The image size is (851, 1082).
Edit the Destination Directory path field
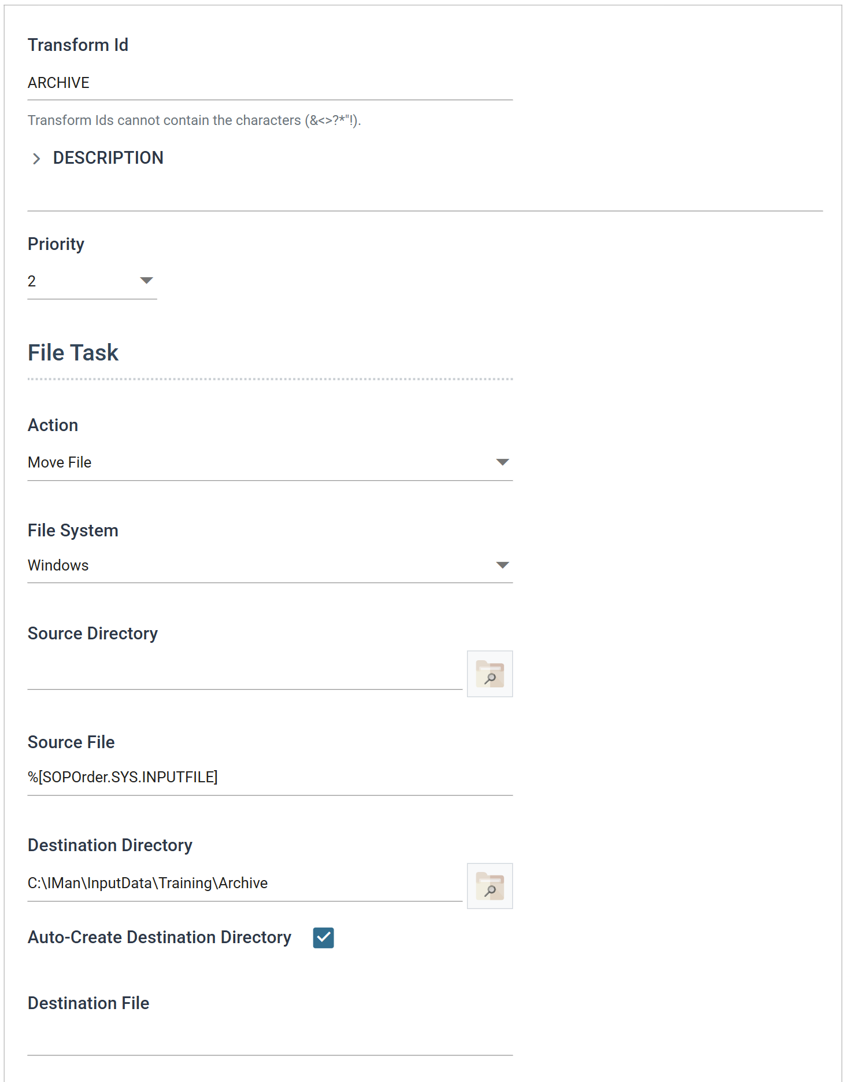(x=245, y=884)
